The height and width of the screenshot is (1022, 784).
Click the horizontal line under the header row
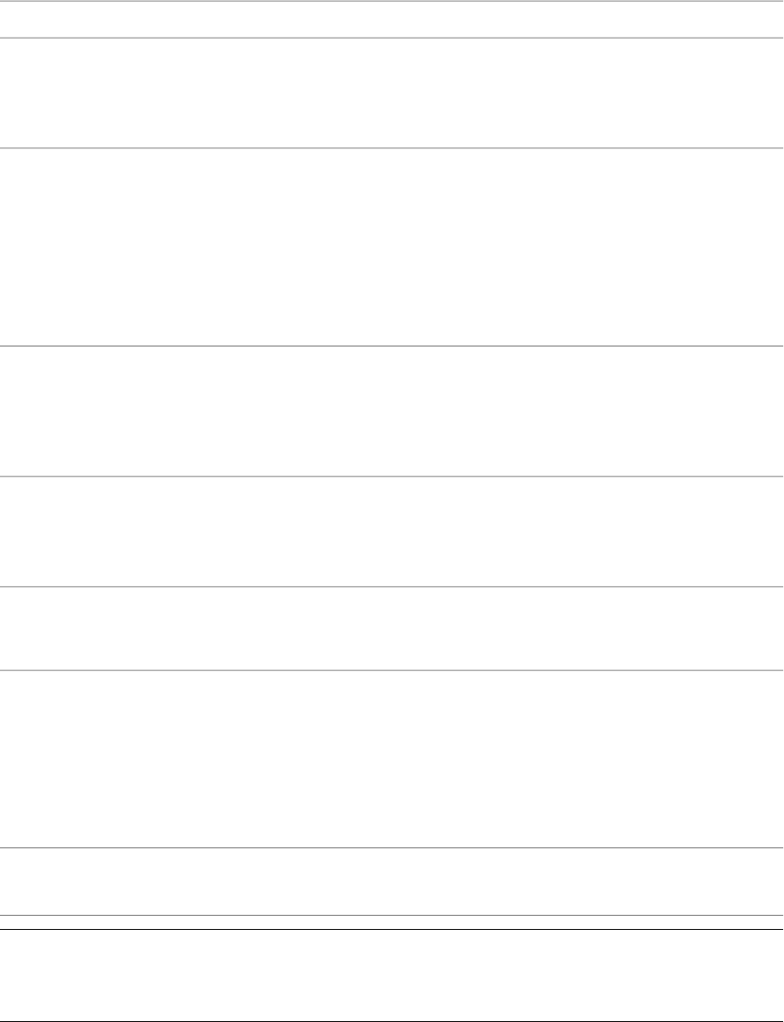coord(392,37)
